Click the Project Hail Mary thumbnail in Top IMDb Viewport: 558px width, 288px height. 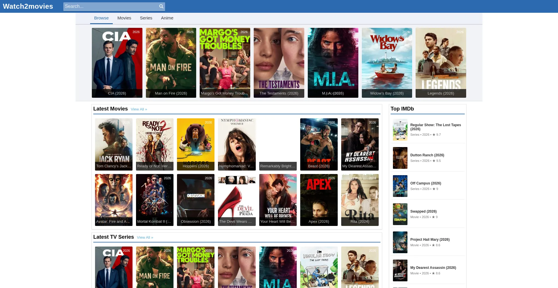pos(400,242)
